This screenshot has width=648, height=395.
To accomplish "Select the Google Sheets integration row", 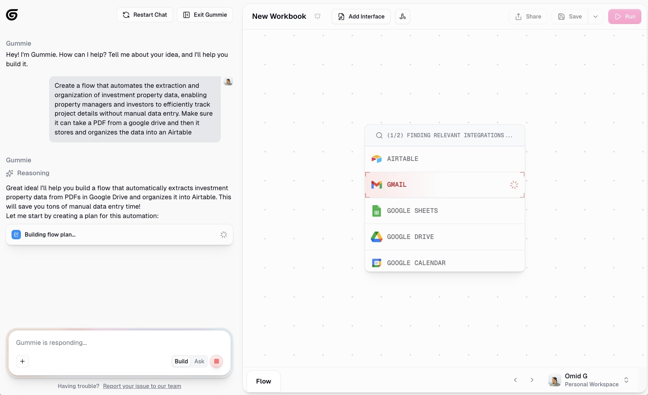I will click(x=445, y=211).
